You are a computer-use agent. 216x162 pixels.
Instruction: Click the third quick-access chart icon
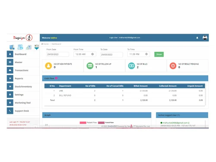click(29, 47)
